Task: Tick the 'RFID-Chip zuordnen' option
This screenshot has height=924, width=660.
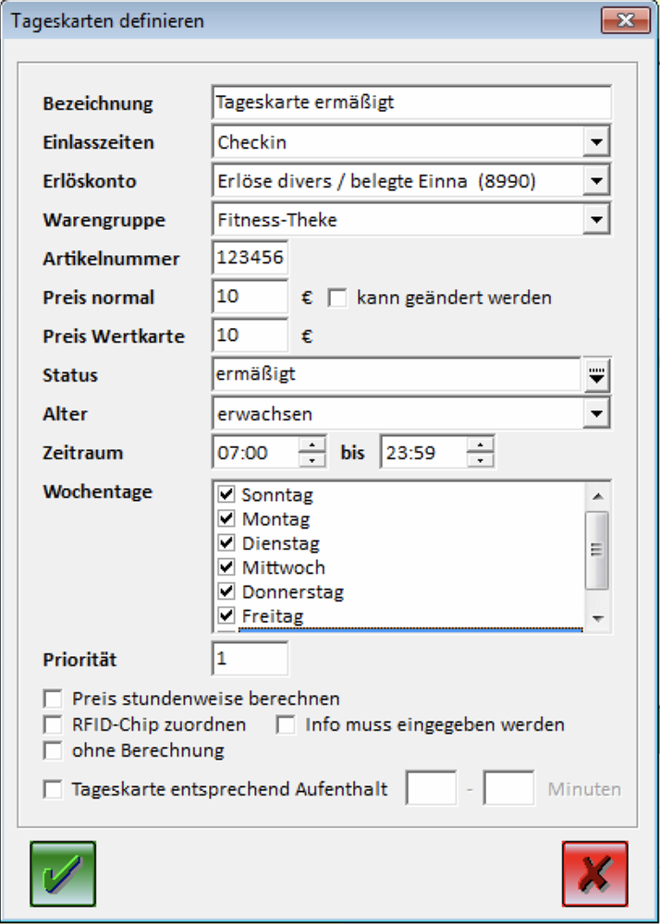Action: tap(54, 724)
